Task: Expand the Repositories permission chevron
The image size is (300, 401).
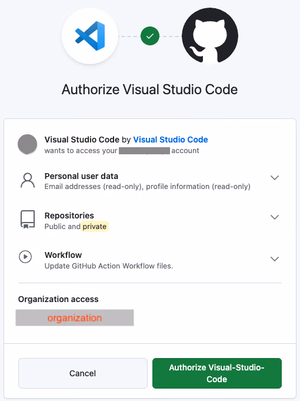Action: click(275, 217)
